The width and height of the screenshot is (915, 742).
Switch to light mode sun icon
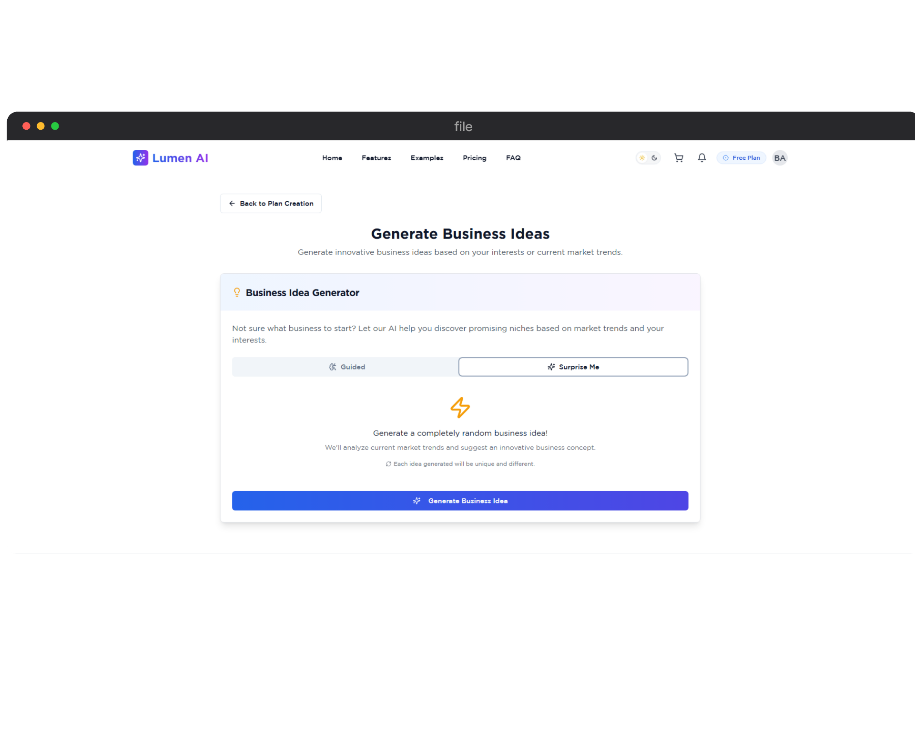tap(642, 158)
